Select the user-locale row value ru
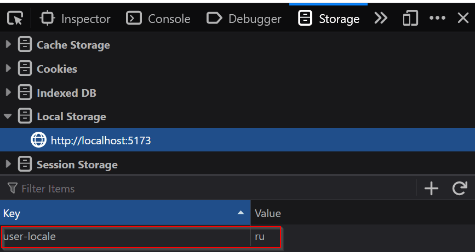 (260, 237)
